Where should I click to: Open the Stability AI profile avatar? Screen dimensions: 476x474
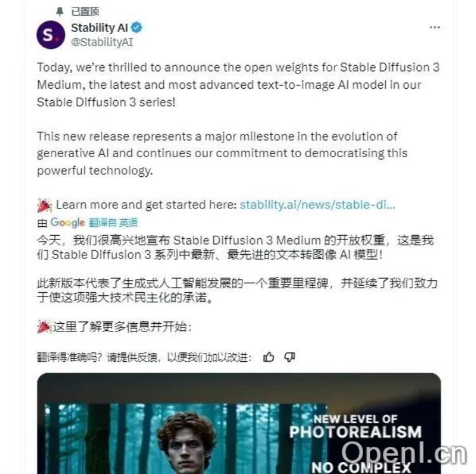pos(51,35)
